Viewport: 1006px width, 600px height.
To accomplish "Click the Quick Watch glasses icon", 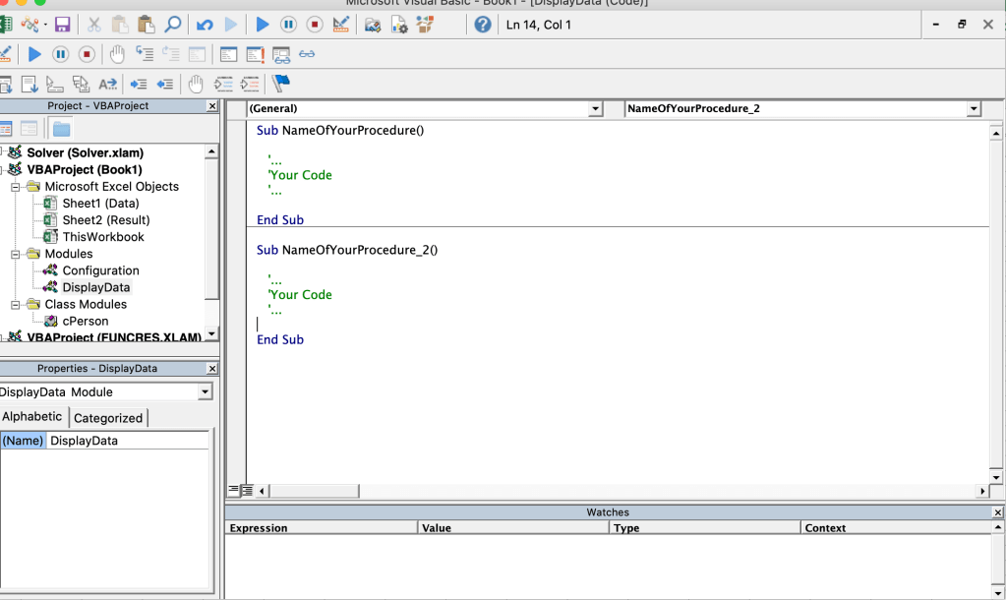I will click(308, 54).
